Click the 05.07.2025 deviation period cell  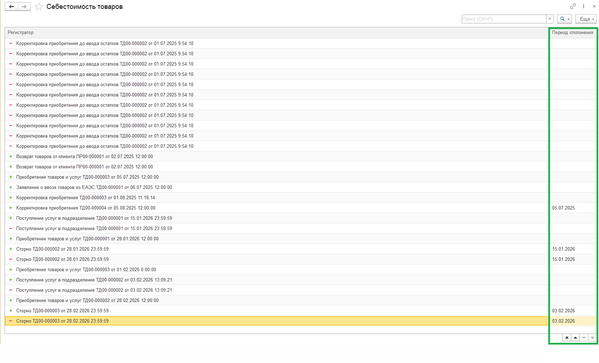(x=564, y=208)
